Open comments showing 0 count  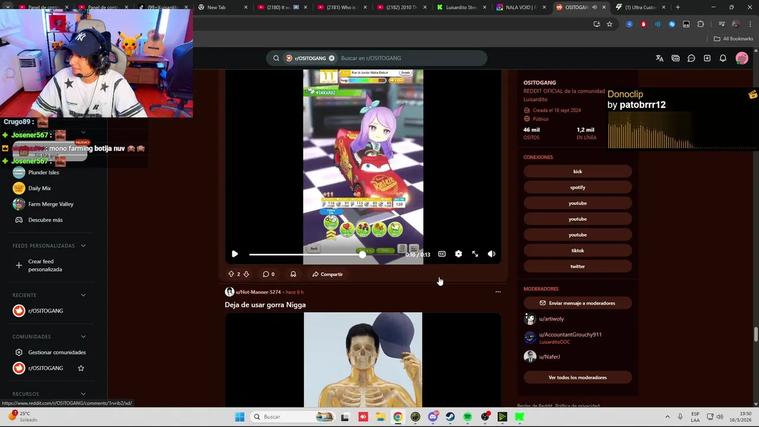pyautogui.click(x=269, y=274)
